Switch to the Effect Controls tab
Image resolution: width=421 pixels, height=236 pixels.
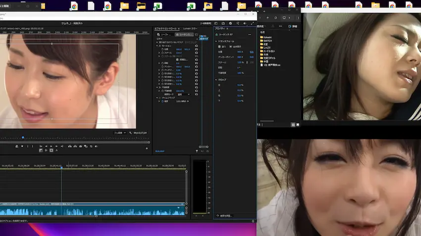(165, 28)
